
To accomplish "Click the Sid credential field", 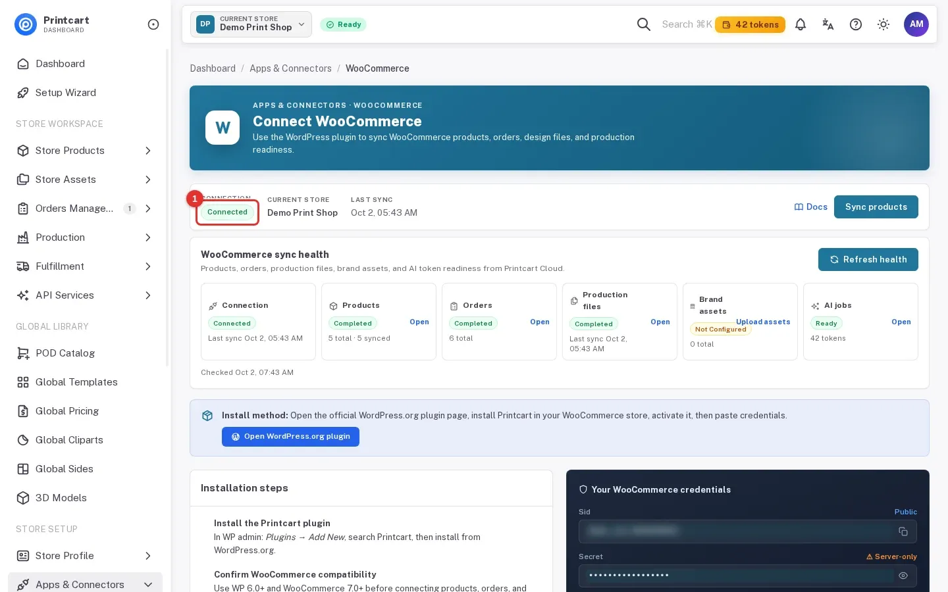I will pos(748,531).
